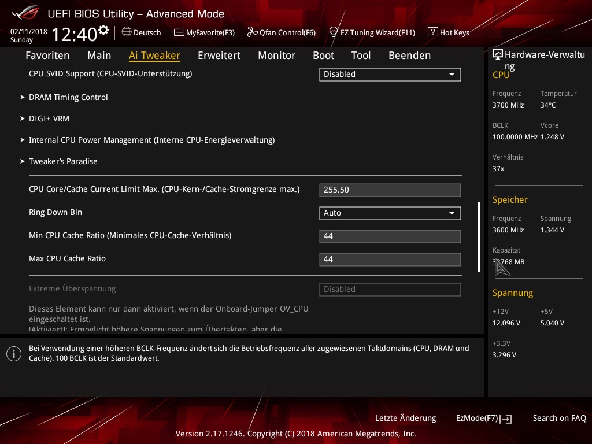The image size is (592, 444).
Task: Click Ring Down Bin label
Action: [55, 213]
